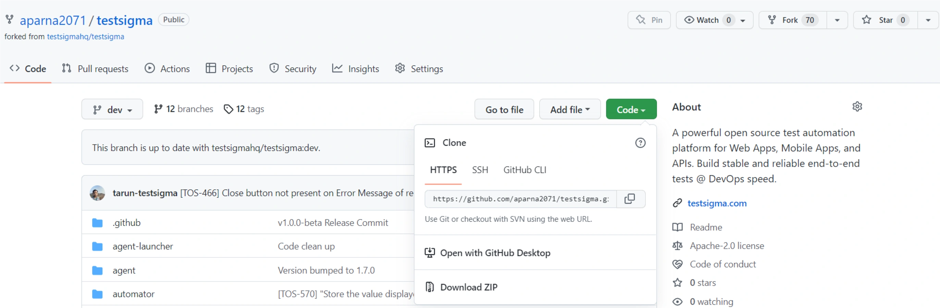Choose Open with GitHub Desktop
Screen dimensions: 940x308
pos(495,253)
